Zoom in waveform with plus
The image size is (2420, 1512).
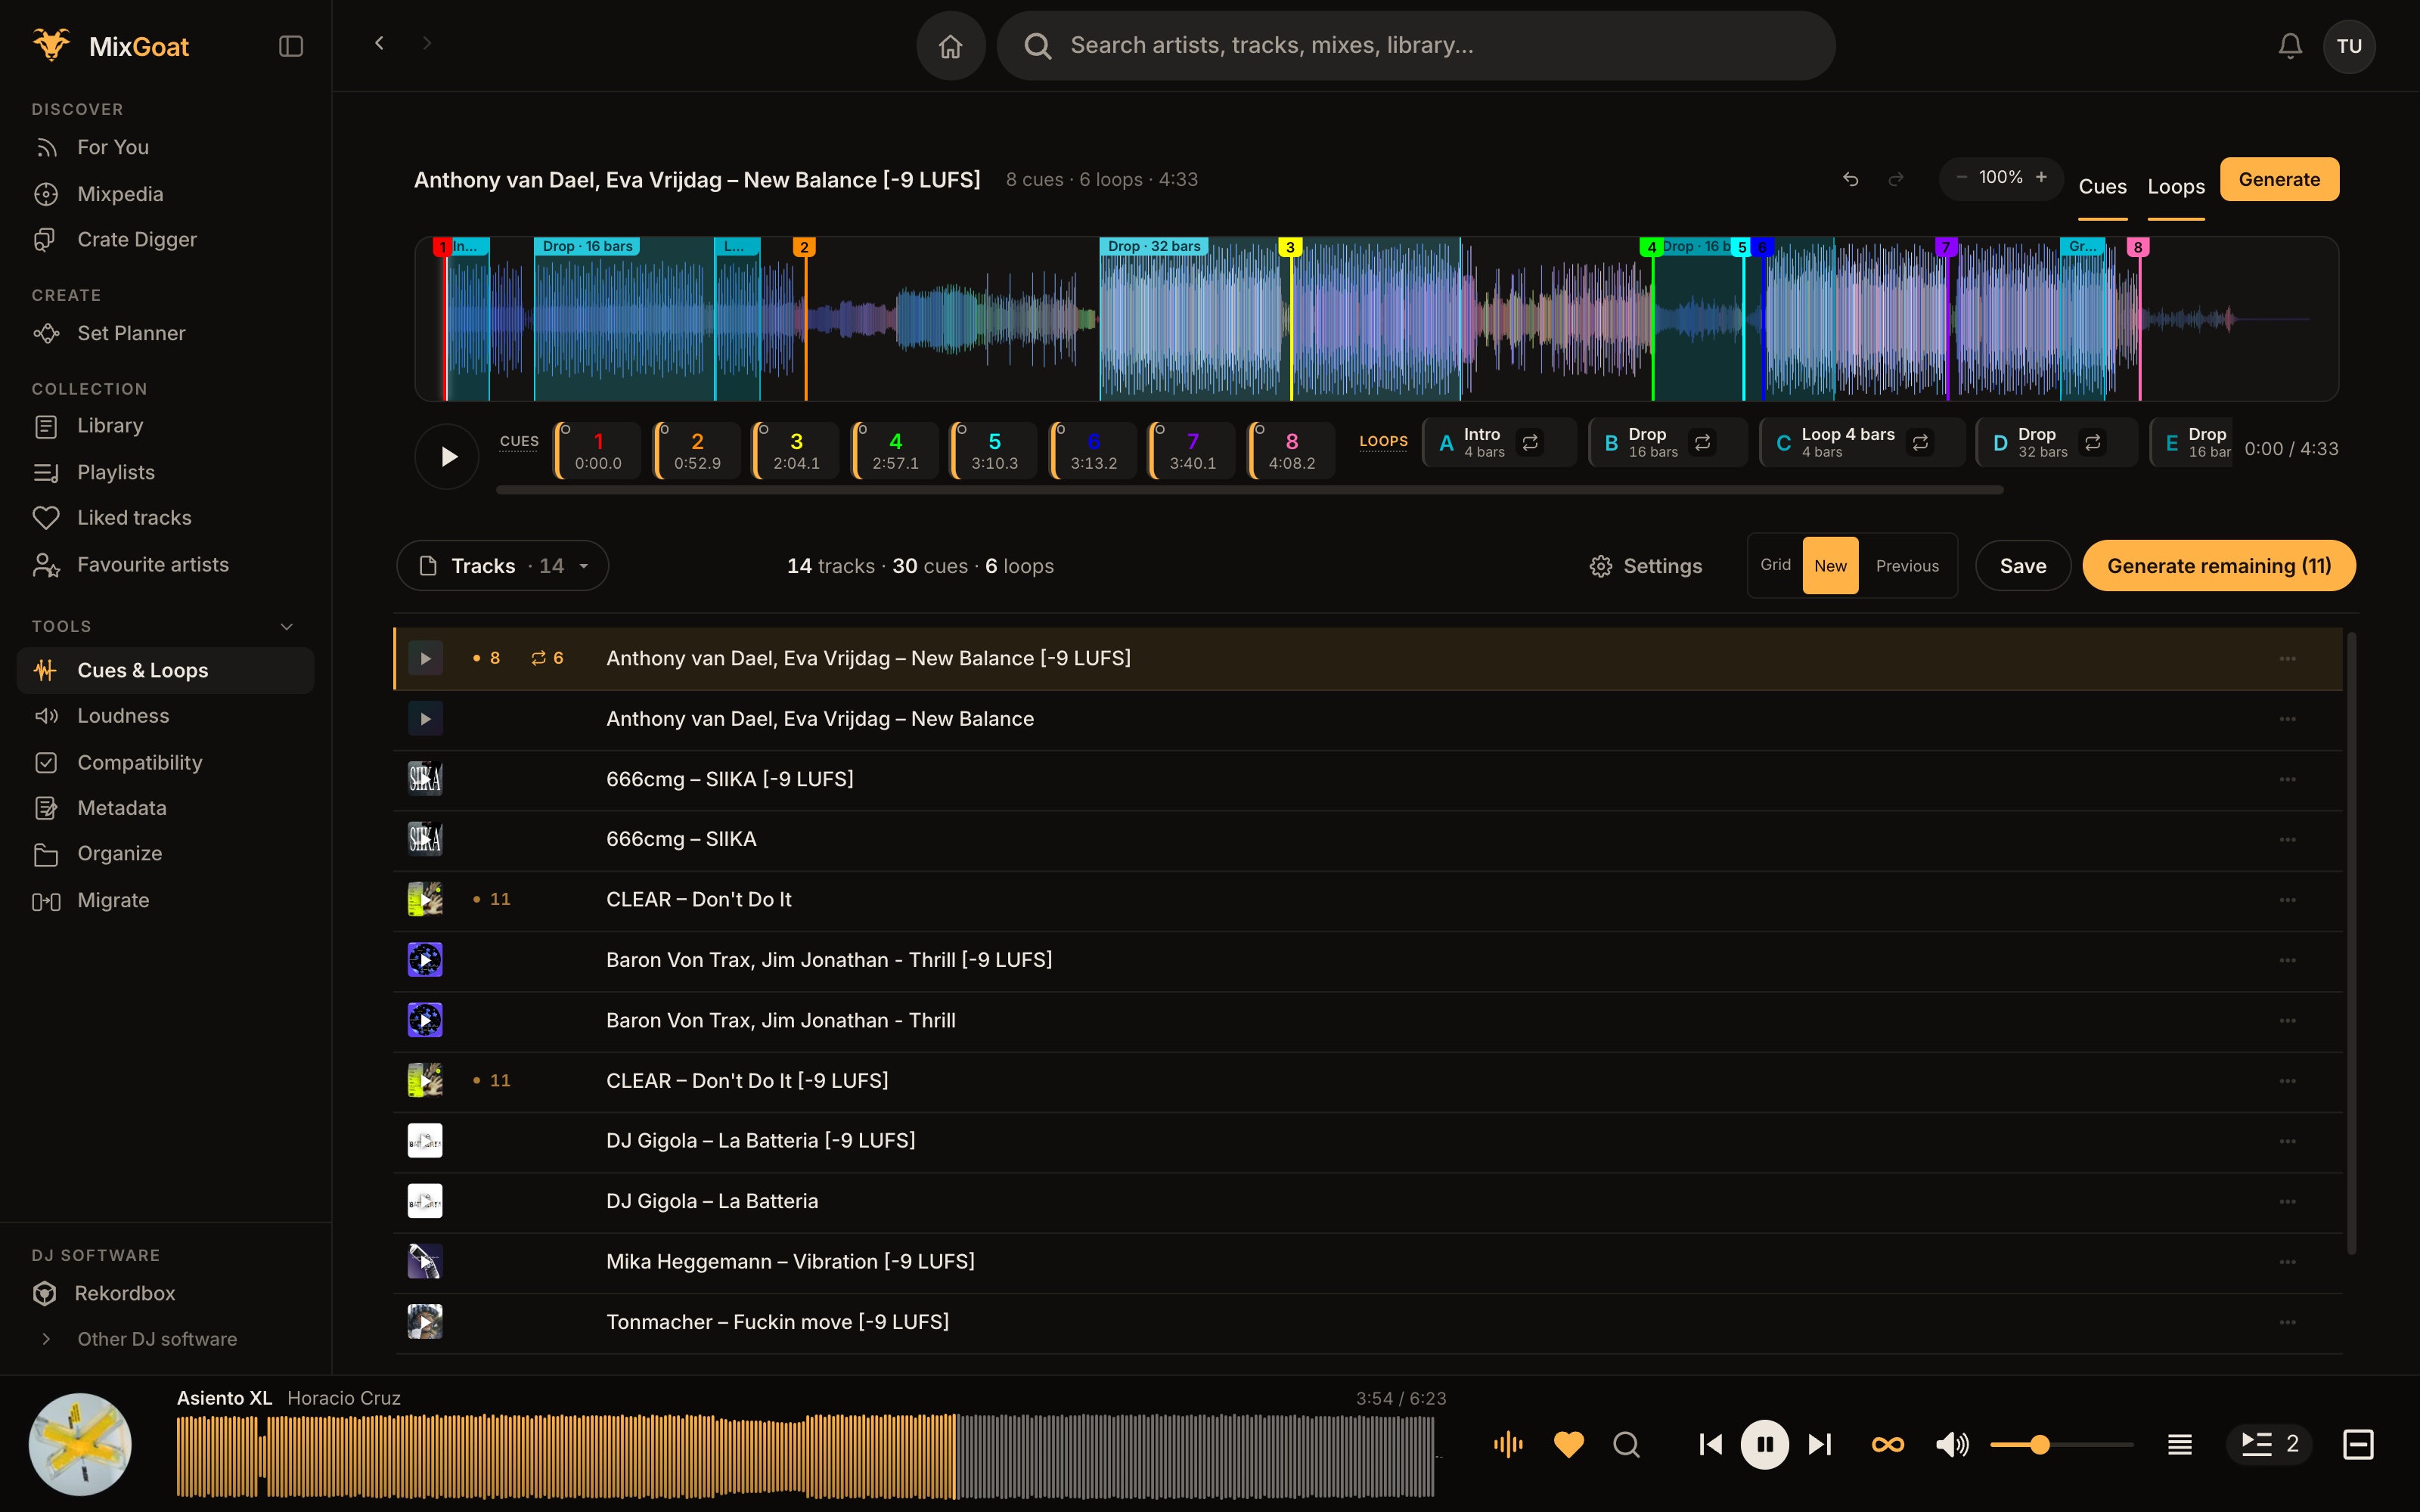tap(2041, 177)
